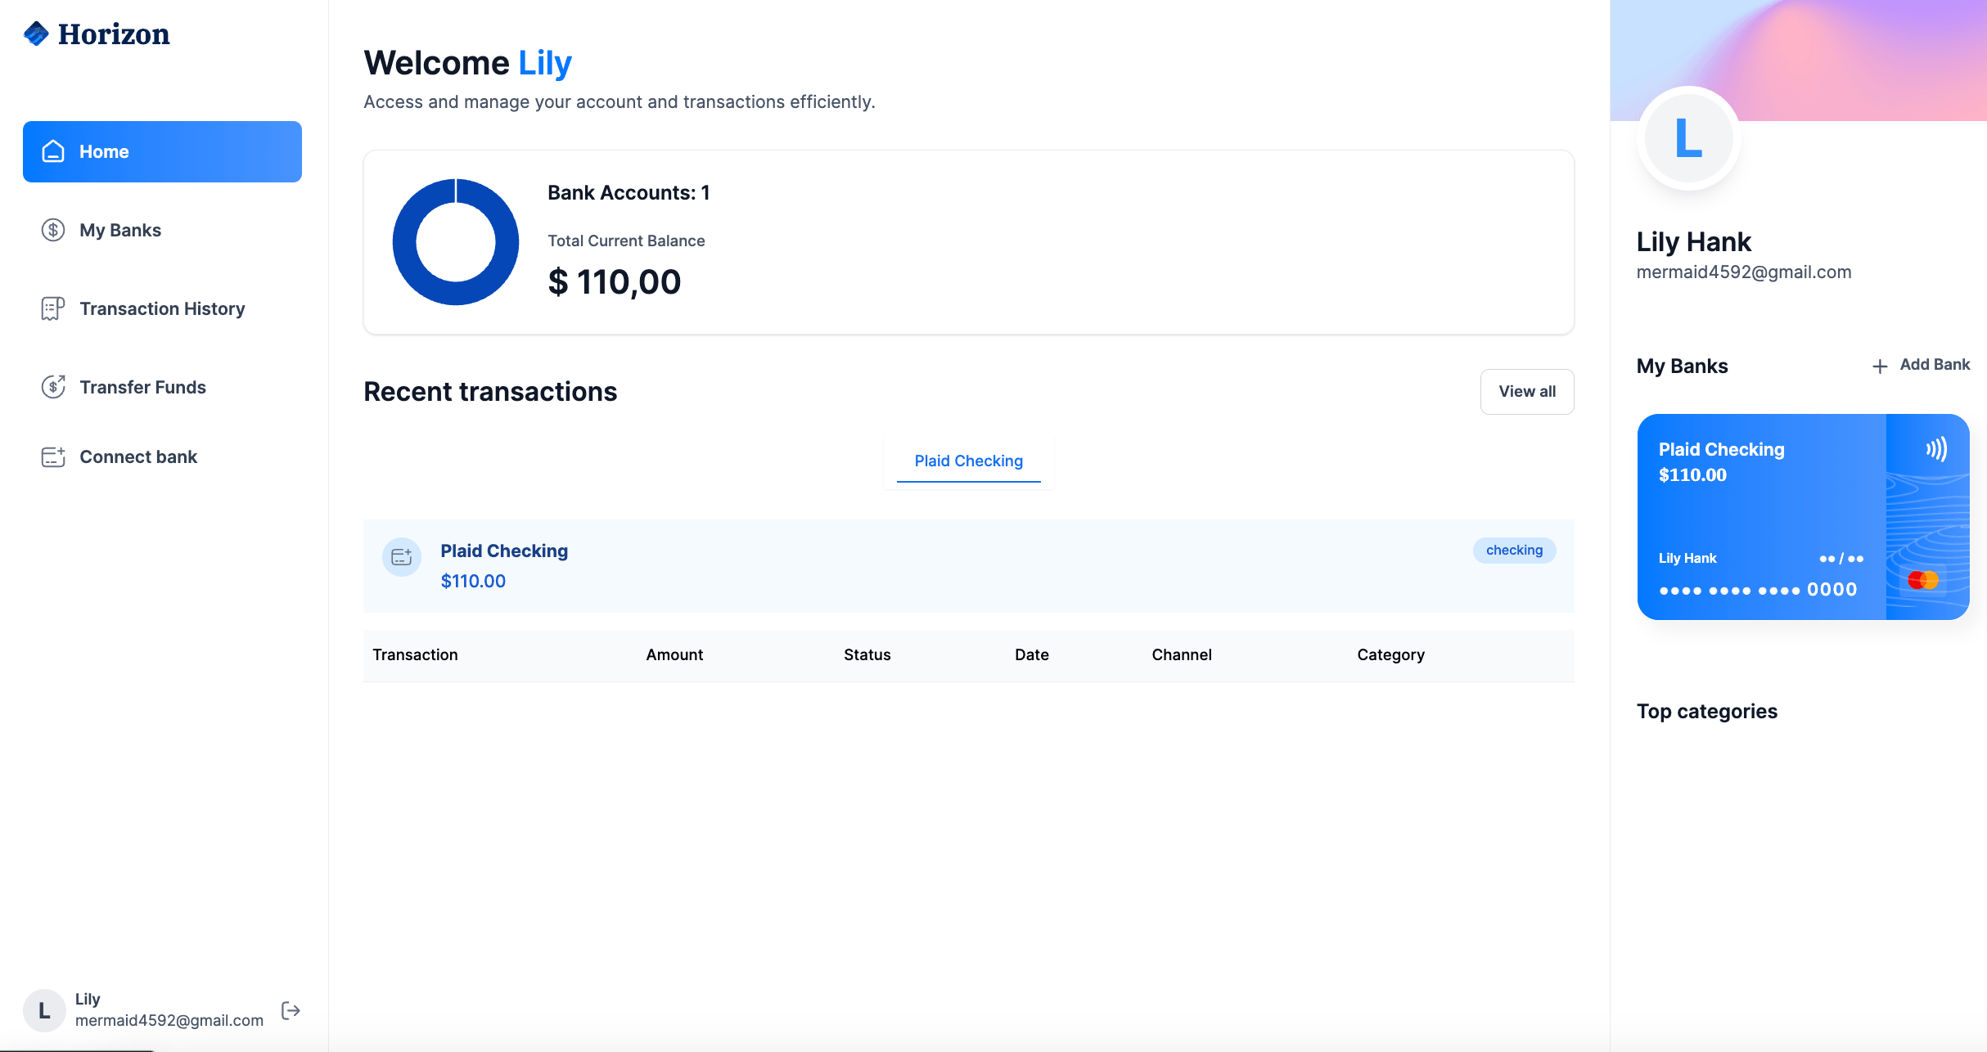Open Transfer Funds from sidebar
The width and height of the screenshot is (1987, 1052).
[x=142, y=387]
